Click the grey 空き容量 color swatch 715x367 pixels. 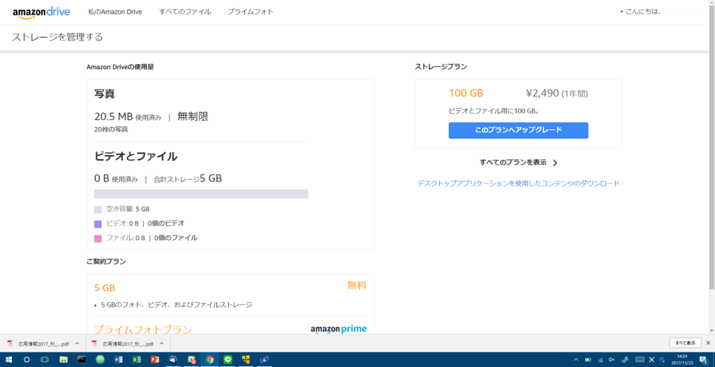pyautogui.click(x=98, y=210)
